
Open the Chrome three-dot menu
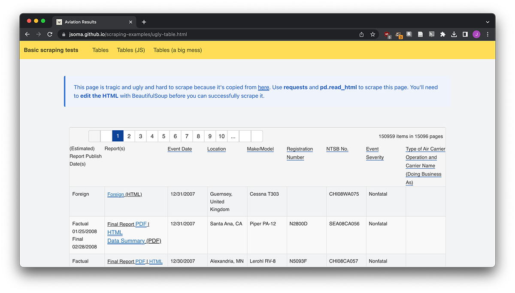click(x=488, y=34)
